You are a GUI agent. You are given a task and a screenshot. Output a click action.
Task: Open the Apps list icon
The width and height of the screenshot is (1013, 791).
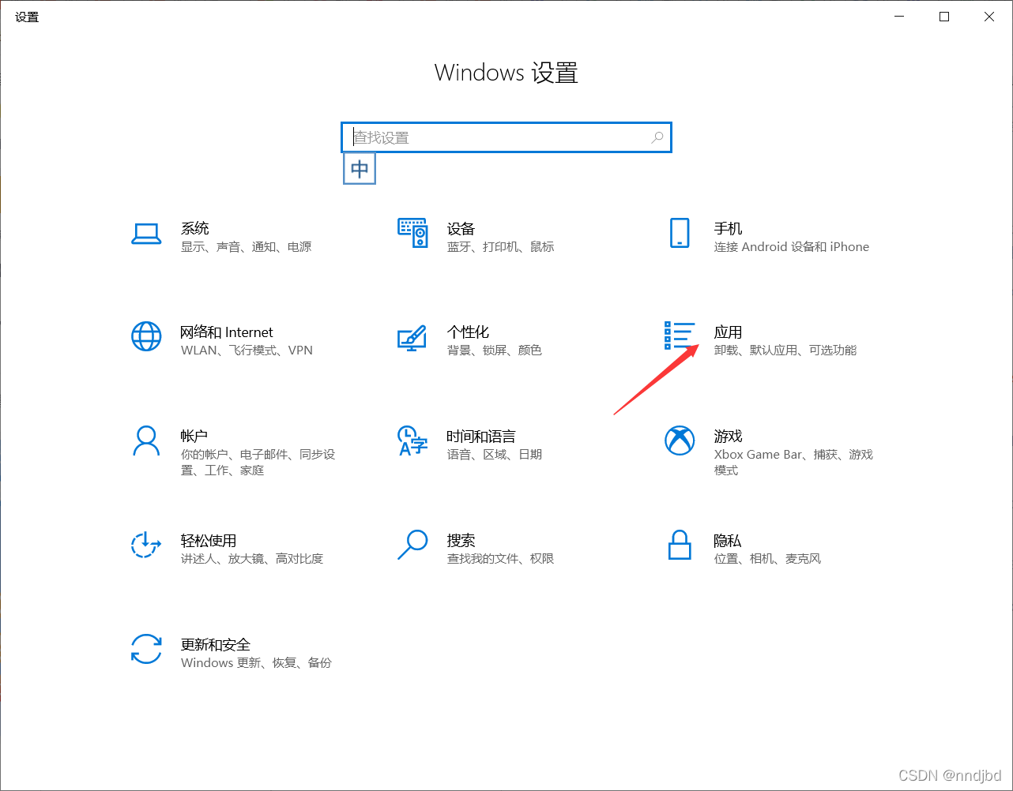click(x=680, y=336)
